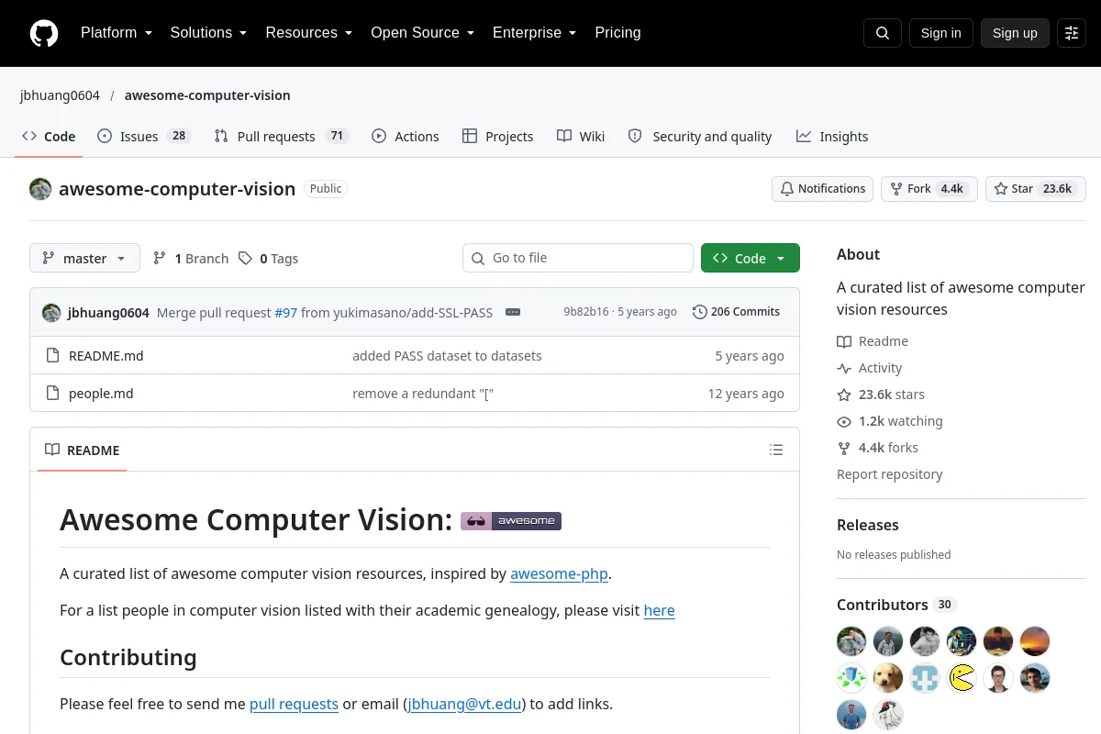The width and height of the screenshot is (1101, 734).
Task: Click the Go to file search field
Action: (578, 258)
